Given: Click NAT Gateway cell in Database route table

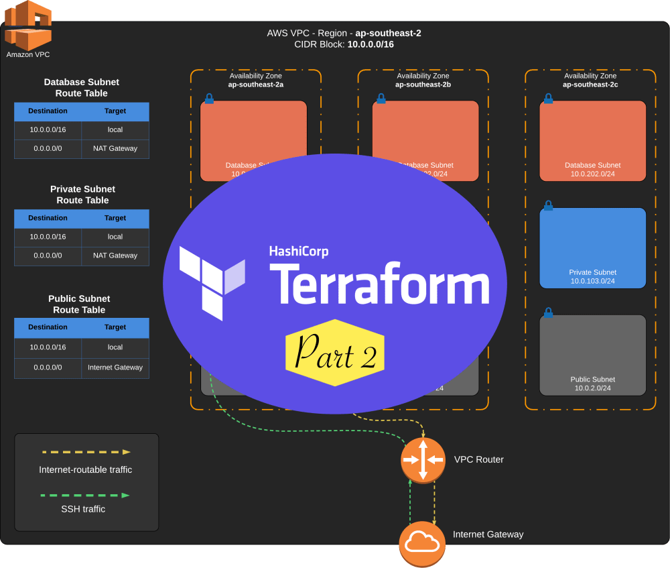Looking at the screenshot, I should [115, 148].
